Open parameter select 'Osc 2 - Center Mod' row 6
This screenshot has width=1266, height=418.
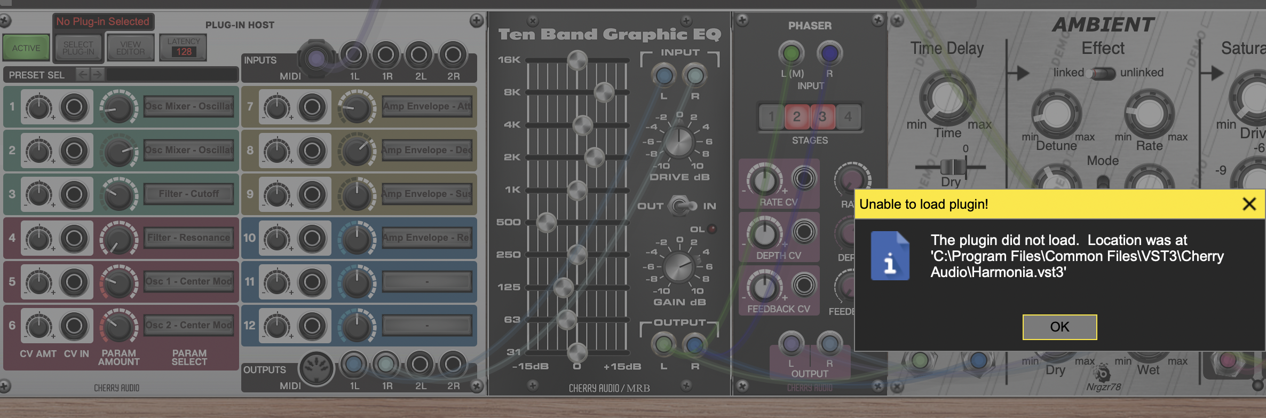pyautogui.click(x=189, y=325)
